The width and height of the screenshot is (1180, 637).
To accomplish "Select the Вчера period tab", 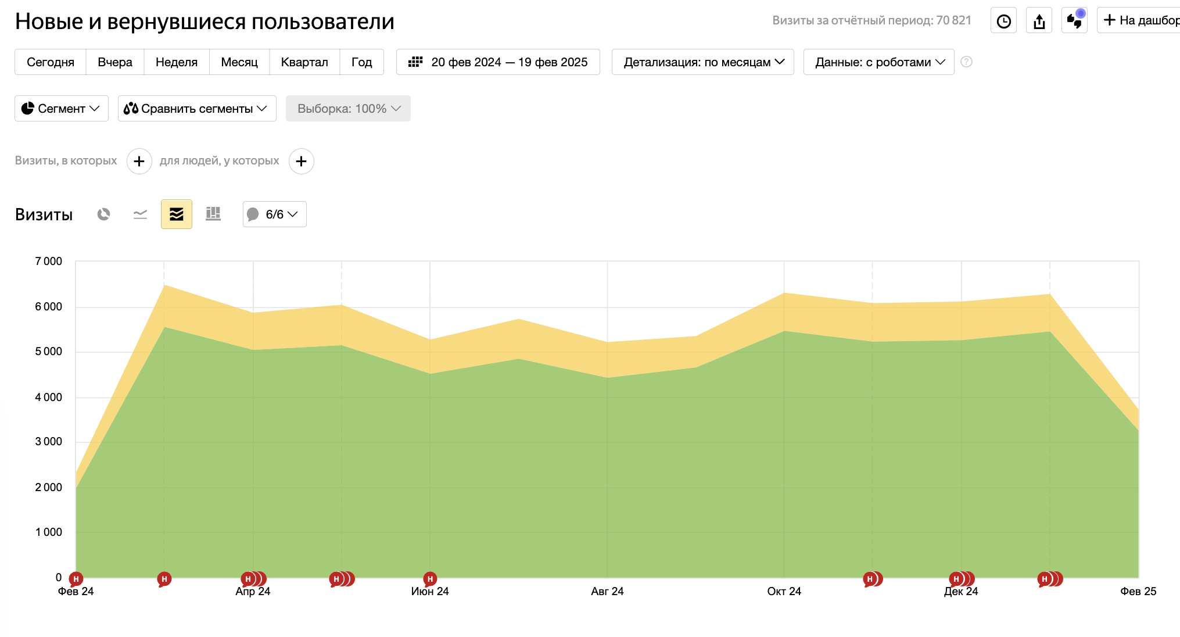I will point(115,62).
